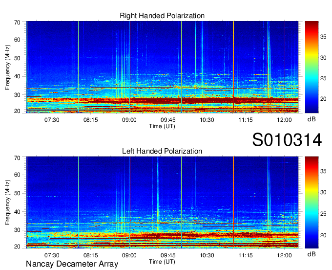Click the 60 MHz tick of Right Handed plot
Viewport: 332px width, 270px height.
pos(17,40)
